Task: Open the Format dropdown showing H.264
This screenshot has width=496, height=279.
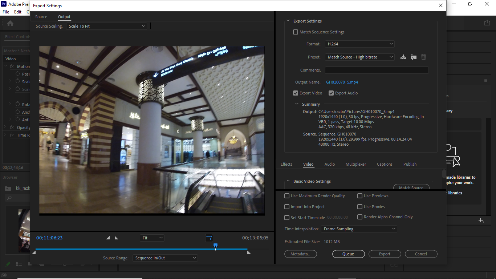Action: tap(359, 44)
